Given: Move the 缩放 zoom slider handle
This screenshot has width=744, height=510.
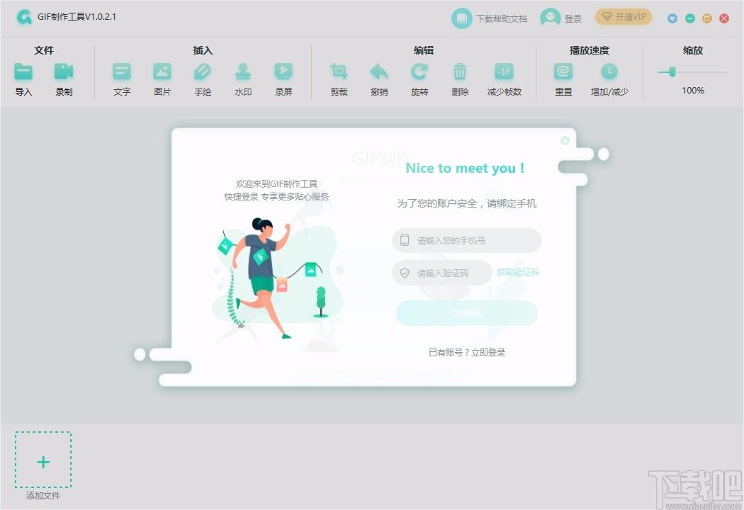Looking at the screenshot, I should [672, 72].
